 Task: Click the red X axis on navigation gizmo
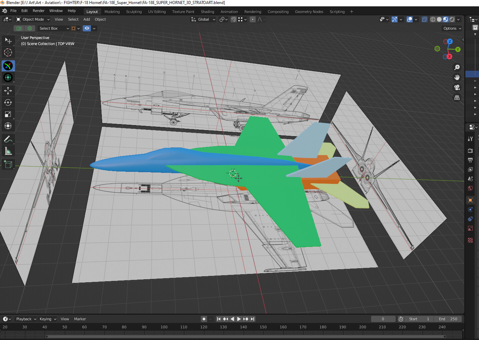[x=450, y=57]
